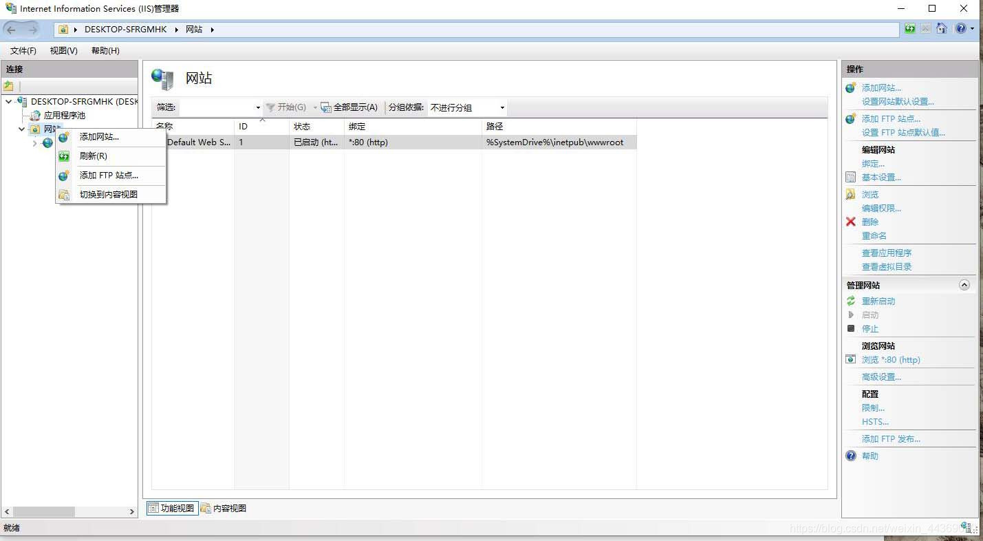The width and height of the screenshot is (983, 541).
Task: Click the Default Web Site globe icon in tree
Action: 47,143
